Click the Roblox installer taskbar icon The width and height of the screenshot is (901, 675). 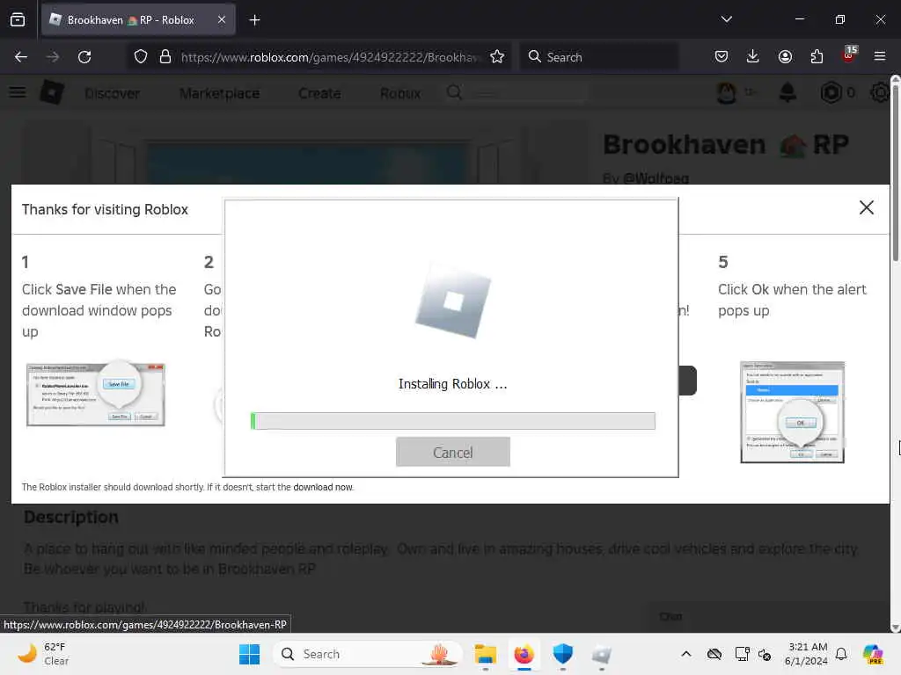(602, 654)
